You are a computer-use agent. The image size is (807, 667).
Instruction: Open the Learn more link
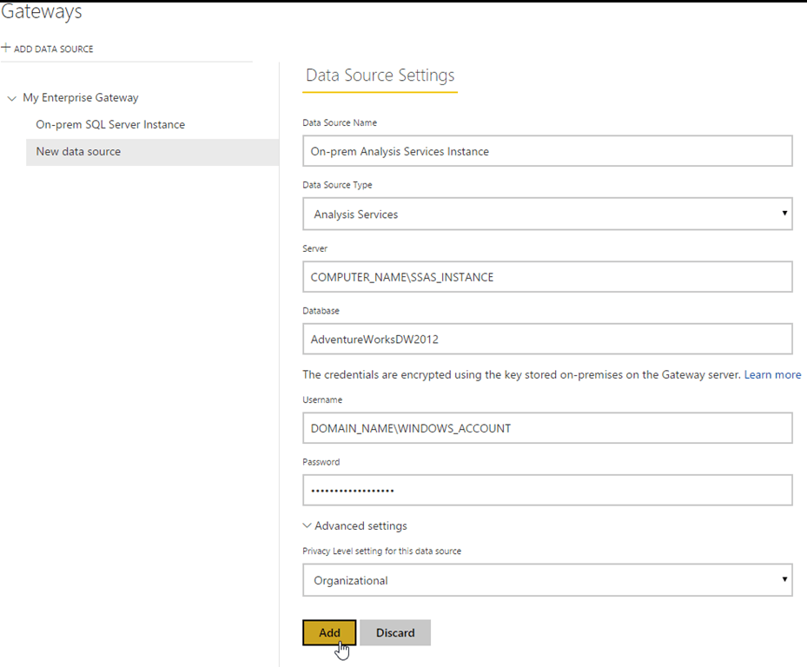tap(772, 375)
